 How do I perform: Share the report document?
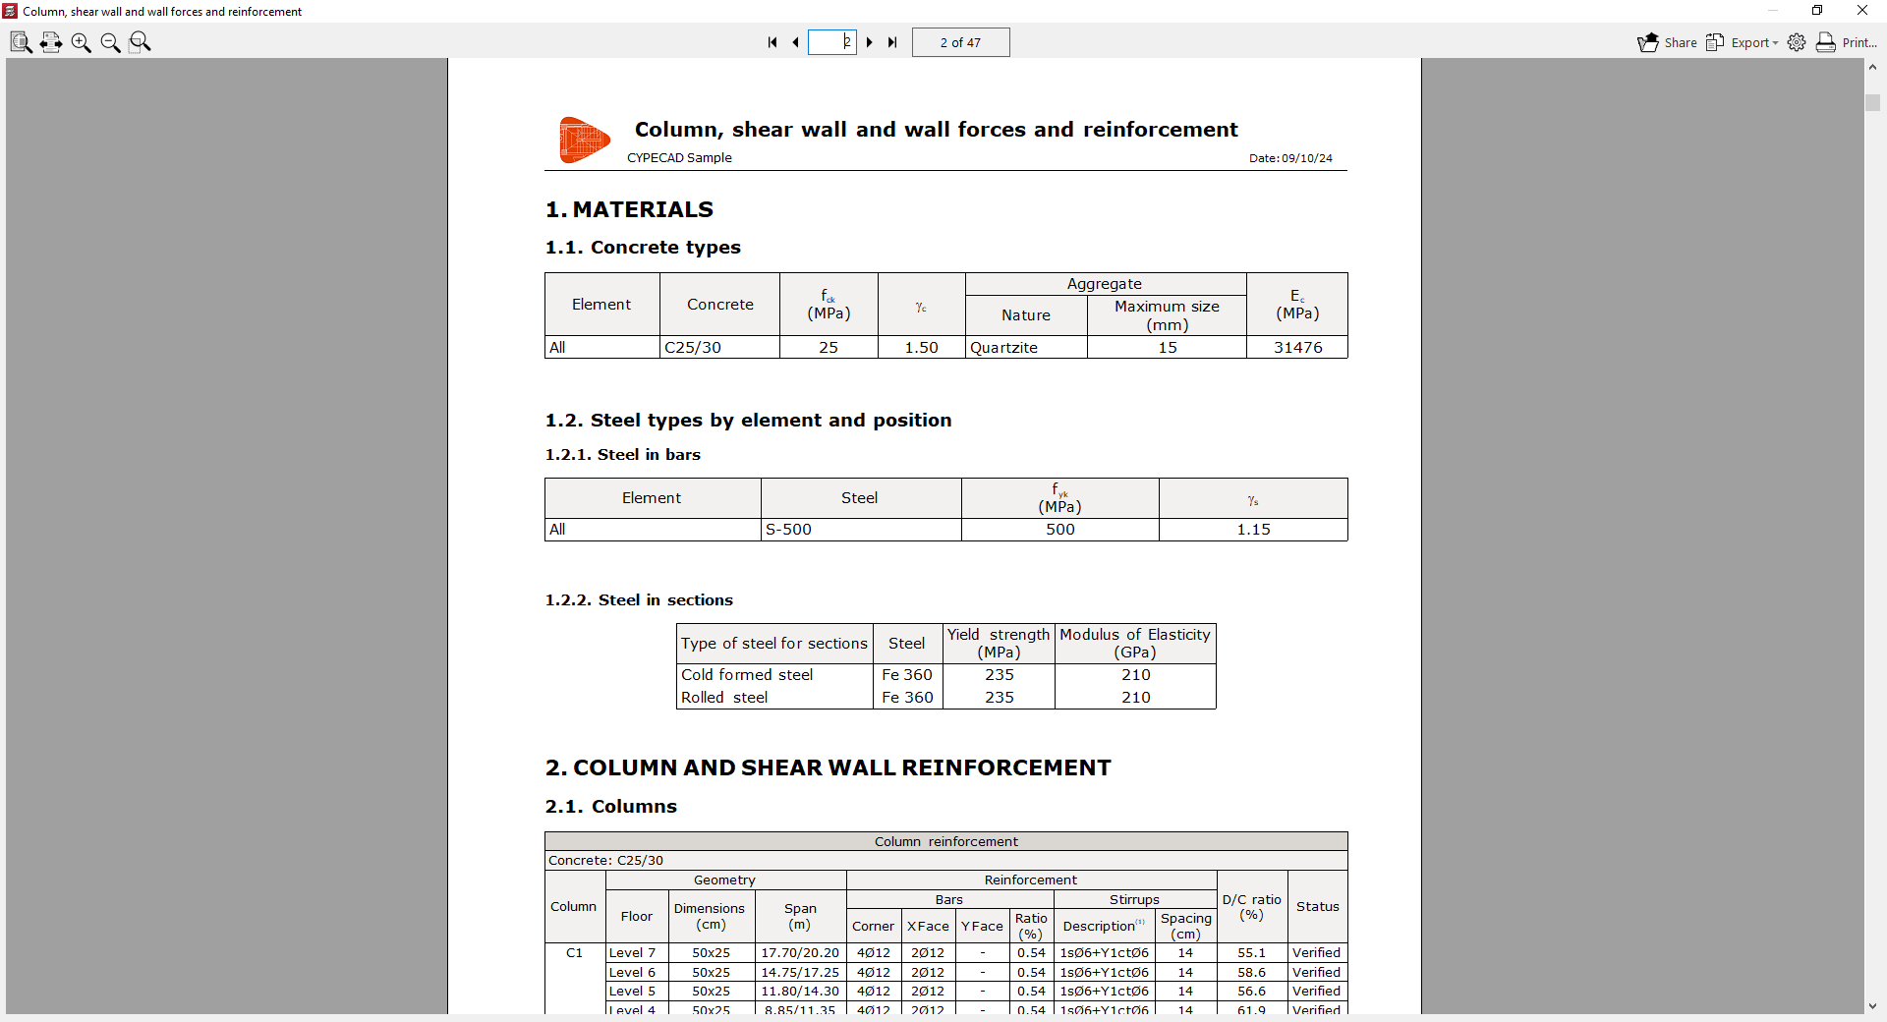tap(1667, 42)
